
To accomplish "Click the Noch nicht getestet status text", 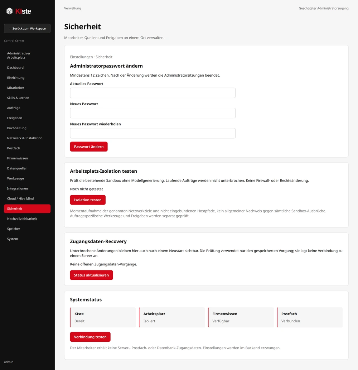I will click(x=86, y=189).
